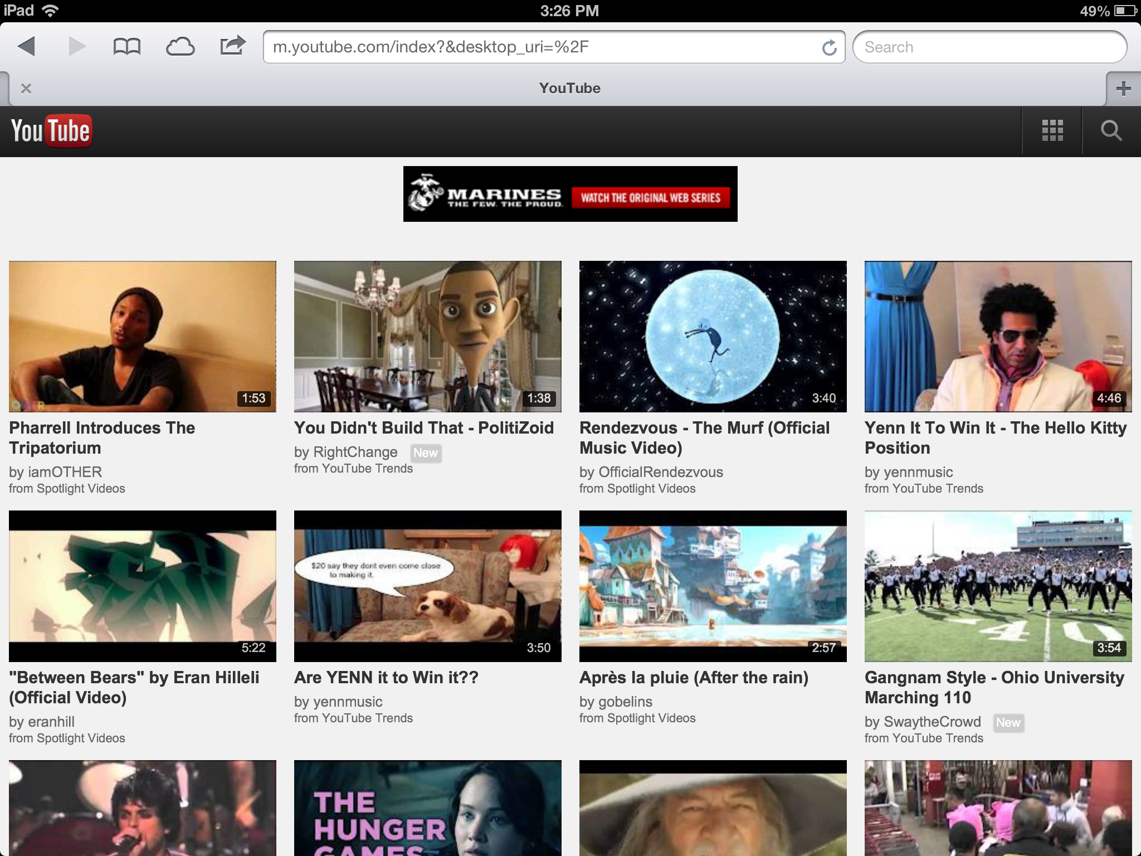Click 'from Spotlight Videos' under iamOTHER
This screenshot has height=856, width=1141.
coord(67,489)
